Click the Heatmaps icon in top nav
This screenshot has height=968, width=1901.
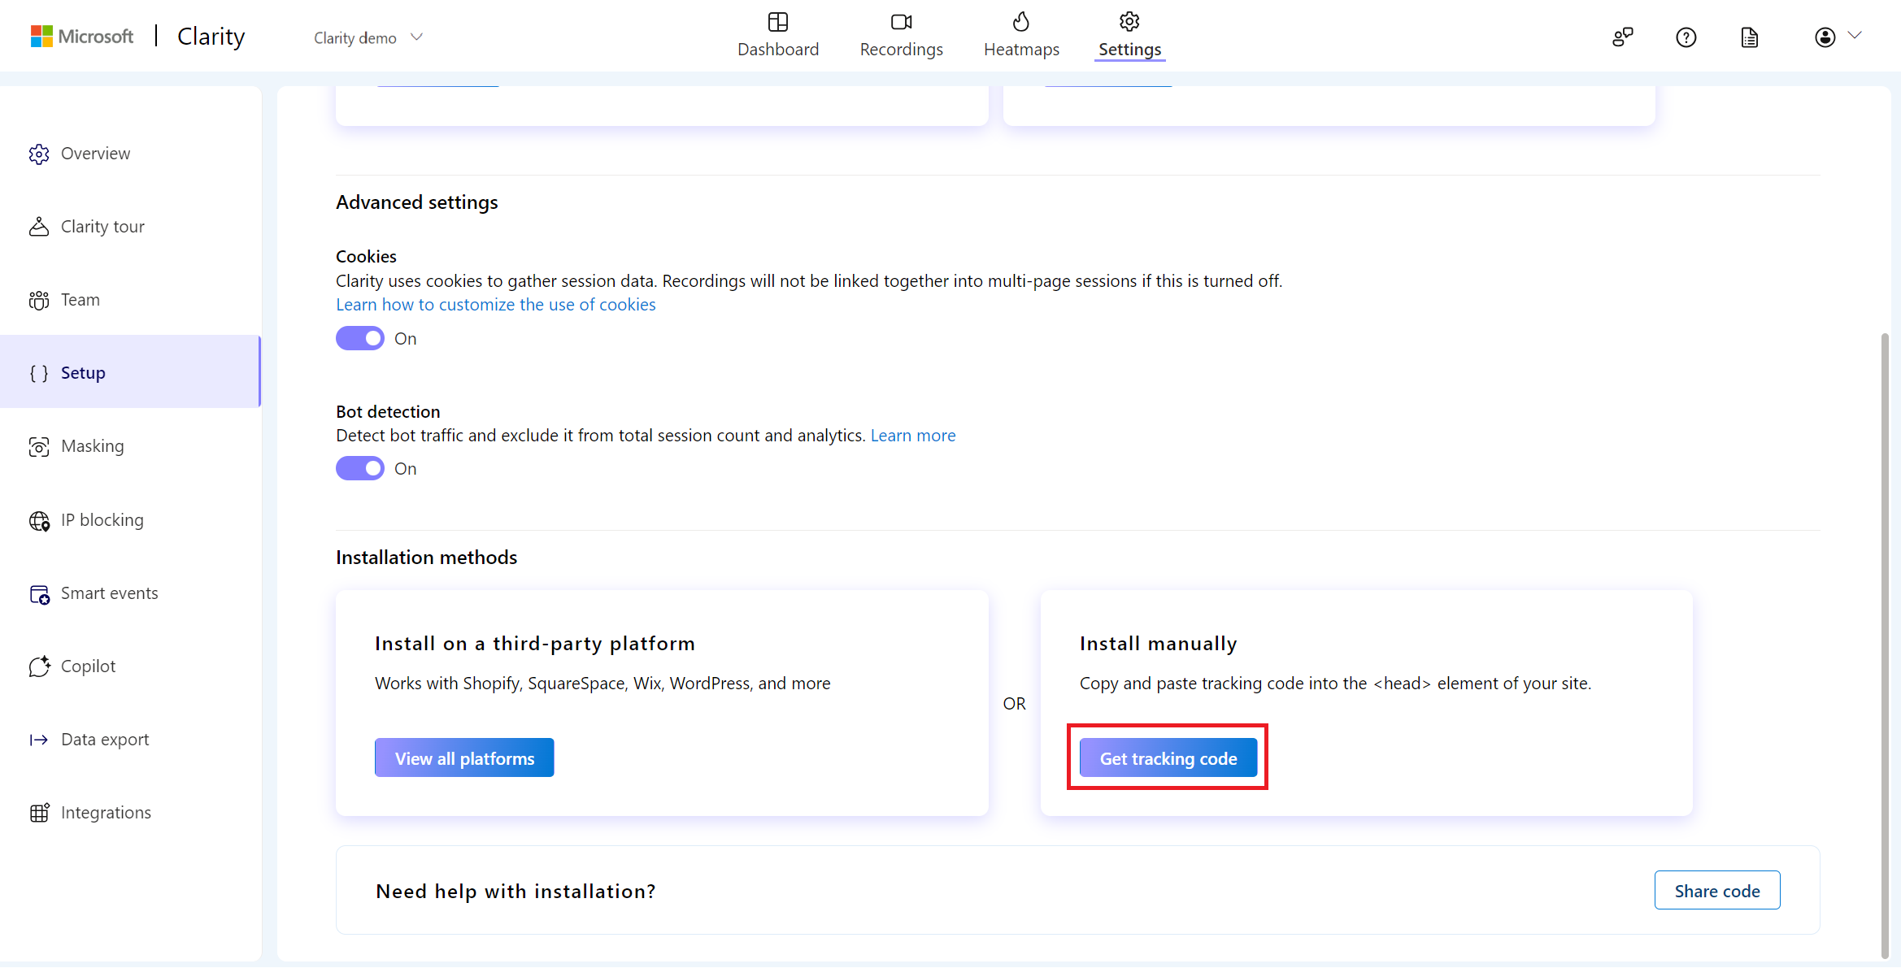[1020, 22]
